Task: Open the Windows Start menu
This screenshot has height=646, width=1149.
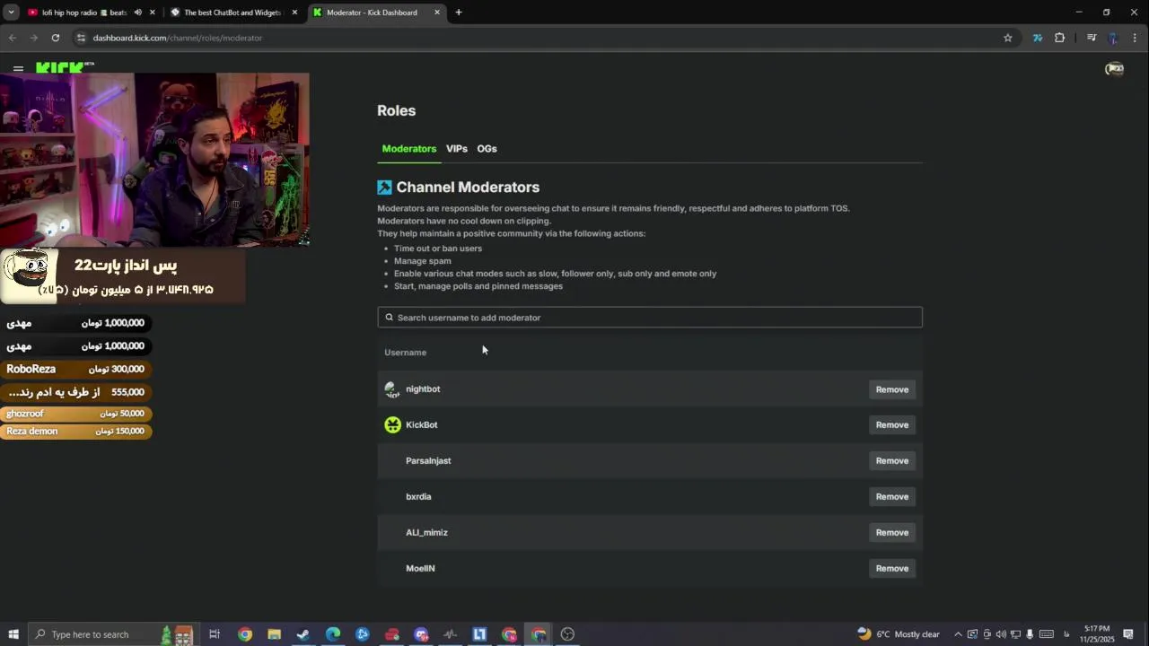Action: (x=13, y=634)
